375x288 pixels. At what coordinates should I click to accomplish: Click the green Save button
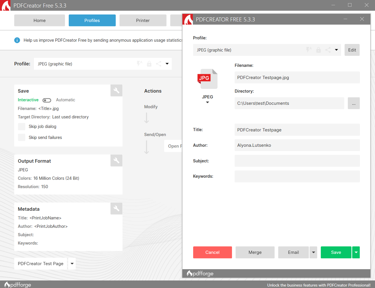coord(336,252)
